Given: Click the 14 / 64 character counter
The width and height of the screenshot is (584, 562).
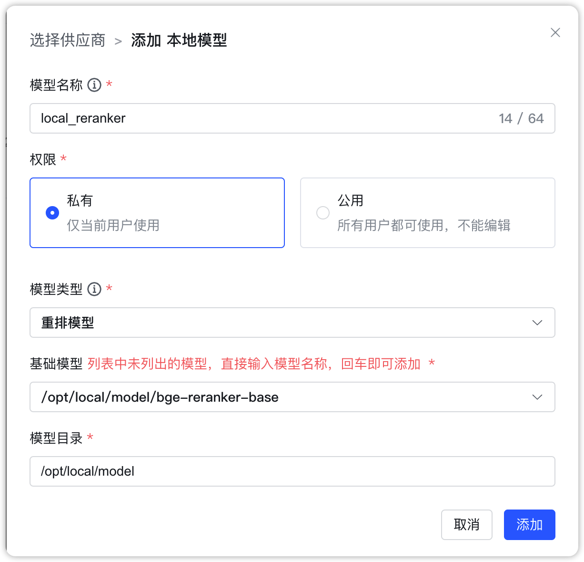Looking at the screenshot, I should pos(521,118).
